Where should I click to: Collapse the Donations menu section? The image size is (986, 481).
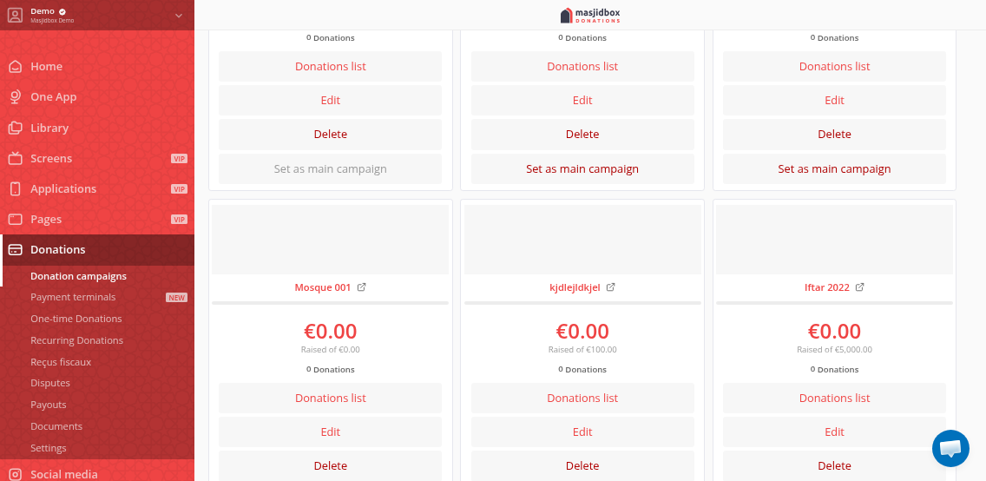coord(57,250)
